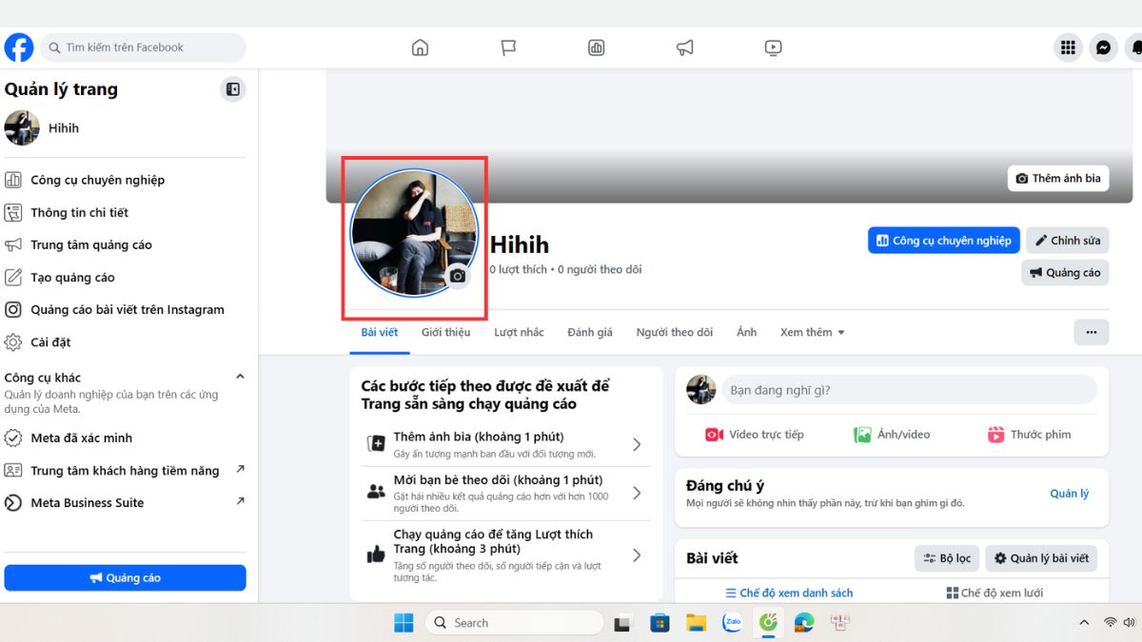This screenshot has height=642, width=1142.
Task: Click the gray Quảng cáo button under Chỉnh sửa
Action: tap(1065, 273)
